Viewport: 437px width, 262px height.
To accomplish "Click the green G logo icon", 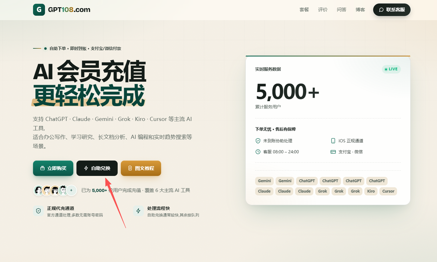I will coord(39,10).
